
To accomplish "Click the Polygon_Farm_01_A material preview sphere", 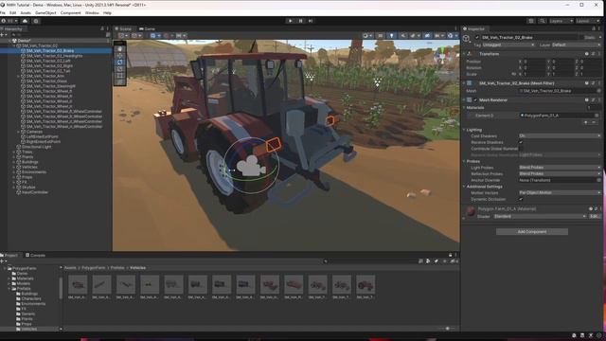I will pos(471,211).
